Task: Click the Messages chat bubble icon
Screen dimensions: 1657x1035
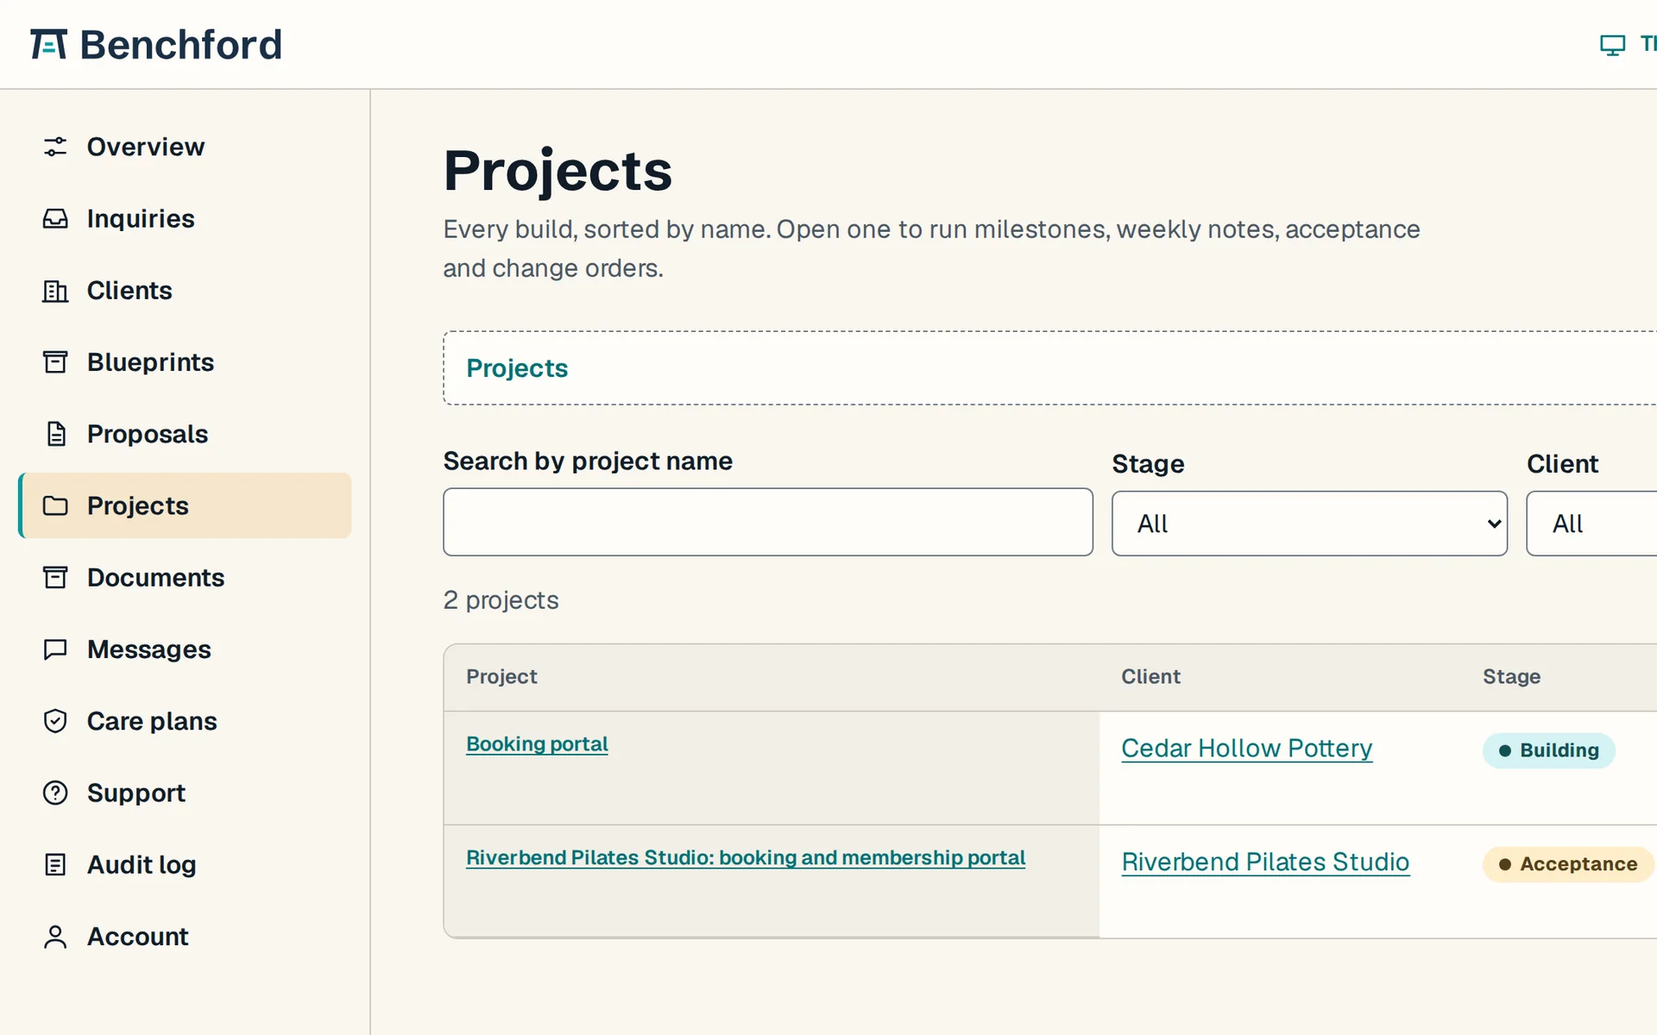Action: [55, 649]
